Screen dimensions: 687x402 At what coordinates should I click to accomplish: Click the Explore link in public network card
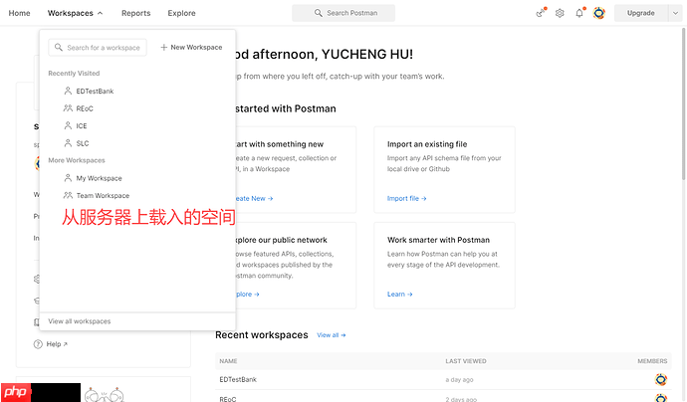248,295
